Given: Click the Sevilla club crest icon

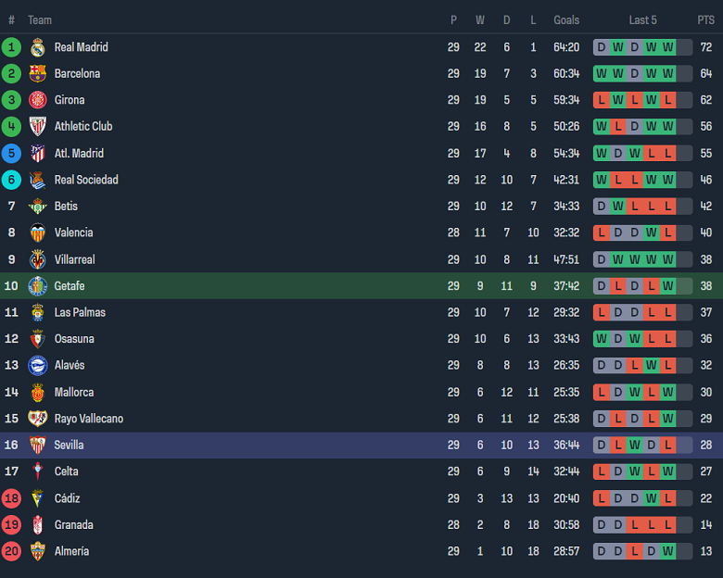Looking at the screenshot, I should point(37,446).
